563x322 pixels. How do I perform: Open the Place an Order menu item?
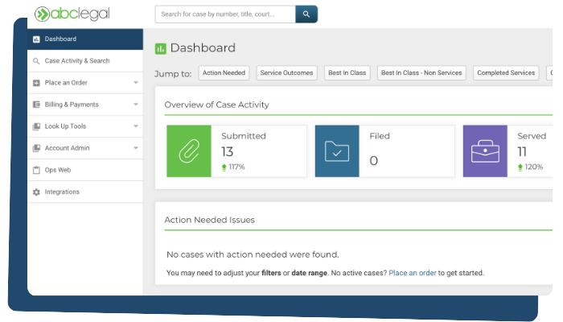[x=85, y=83]
